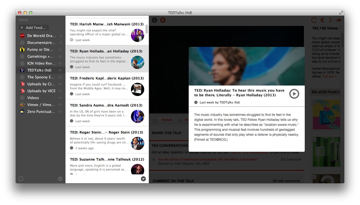Viewport: 360px width, 205px height.
Task: Open The Spoony Experiment feed
Action: coord(41,77)
